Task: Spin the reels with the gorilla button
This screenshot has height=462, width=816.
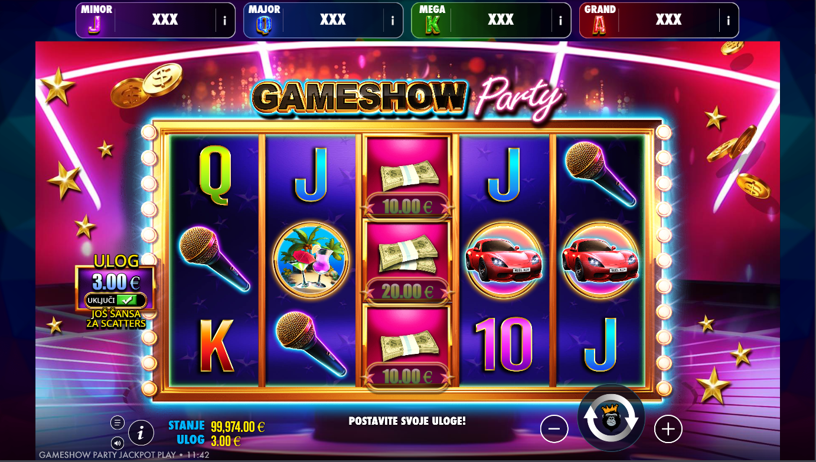Action: pyautogui.click(x=611, y=419)
